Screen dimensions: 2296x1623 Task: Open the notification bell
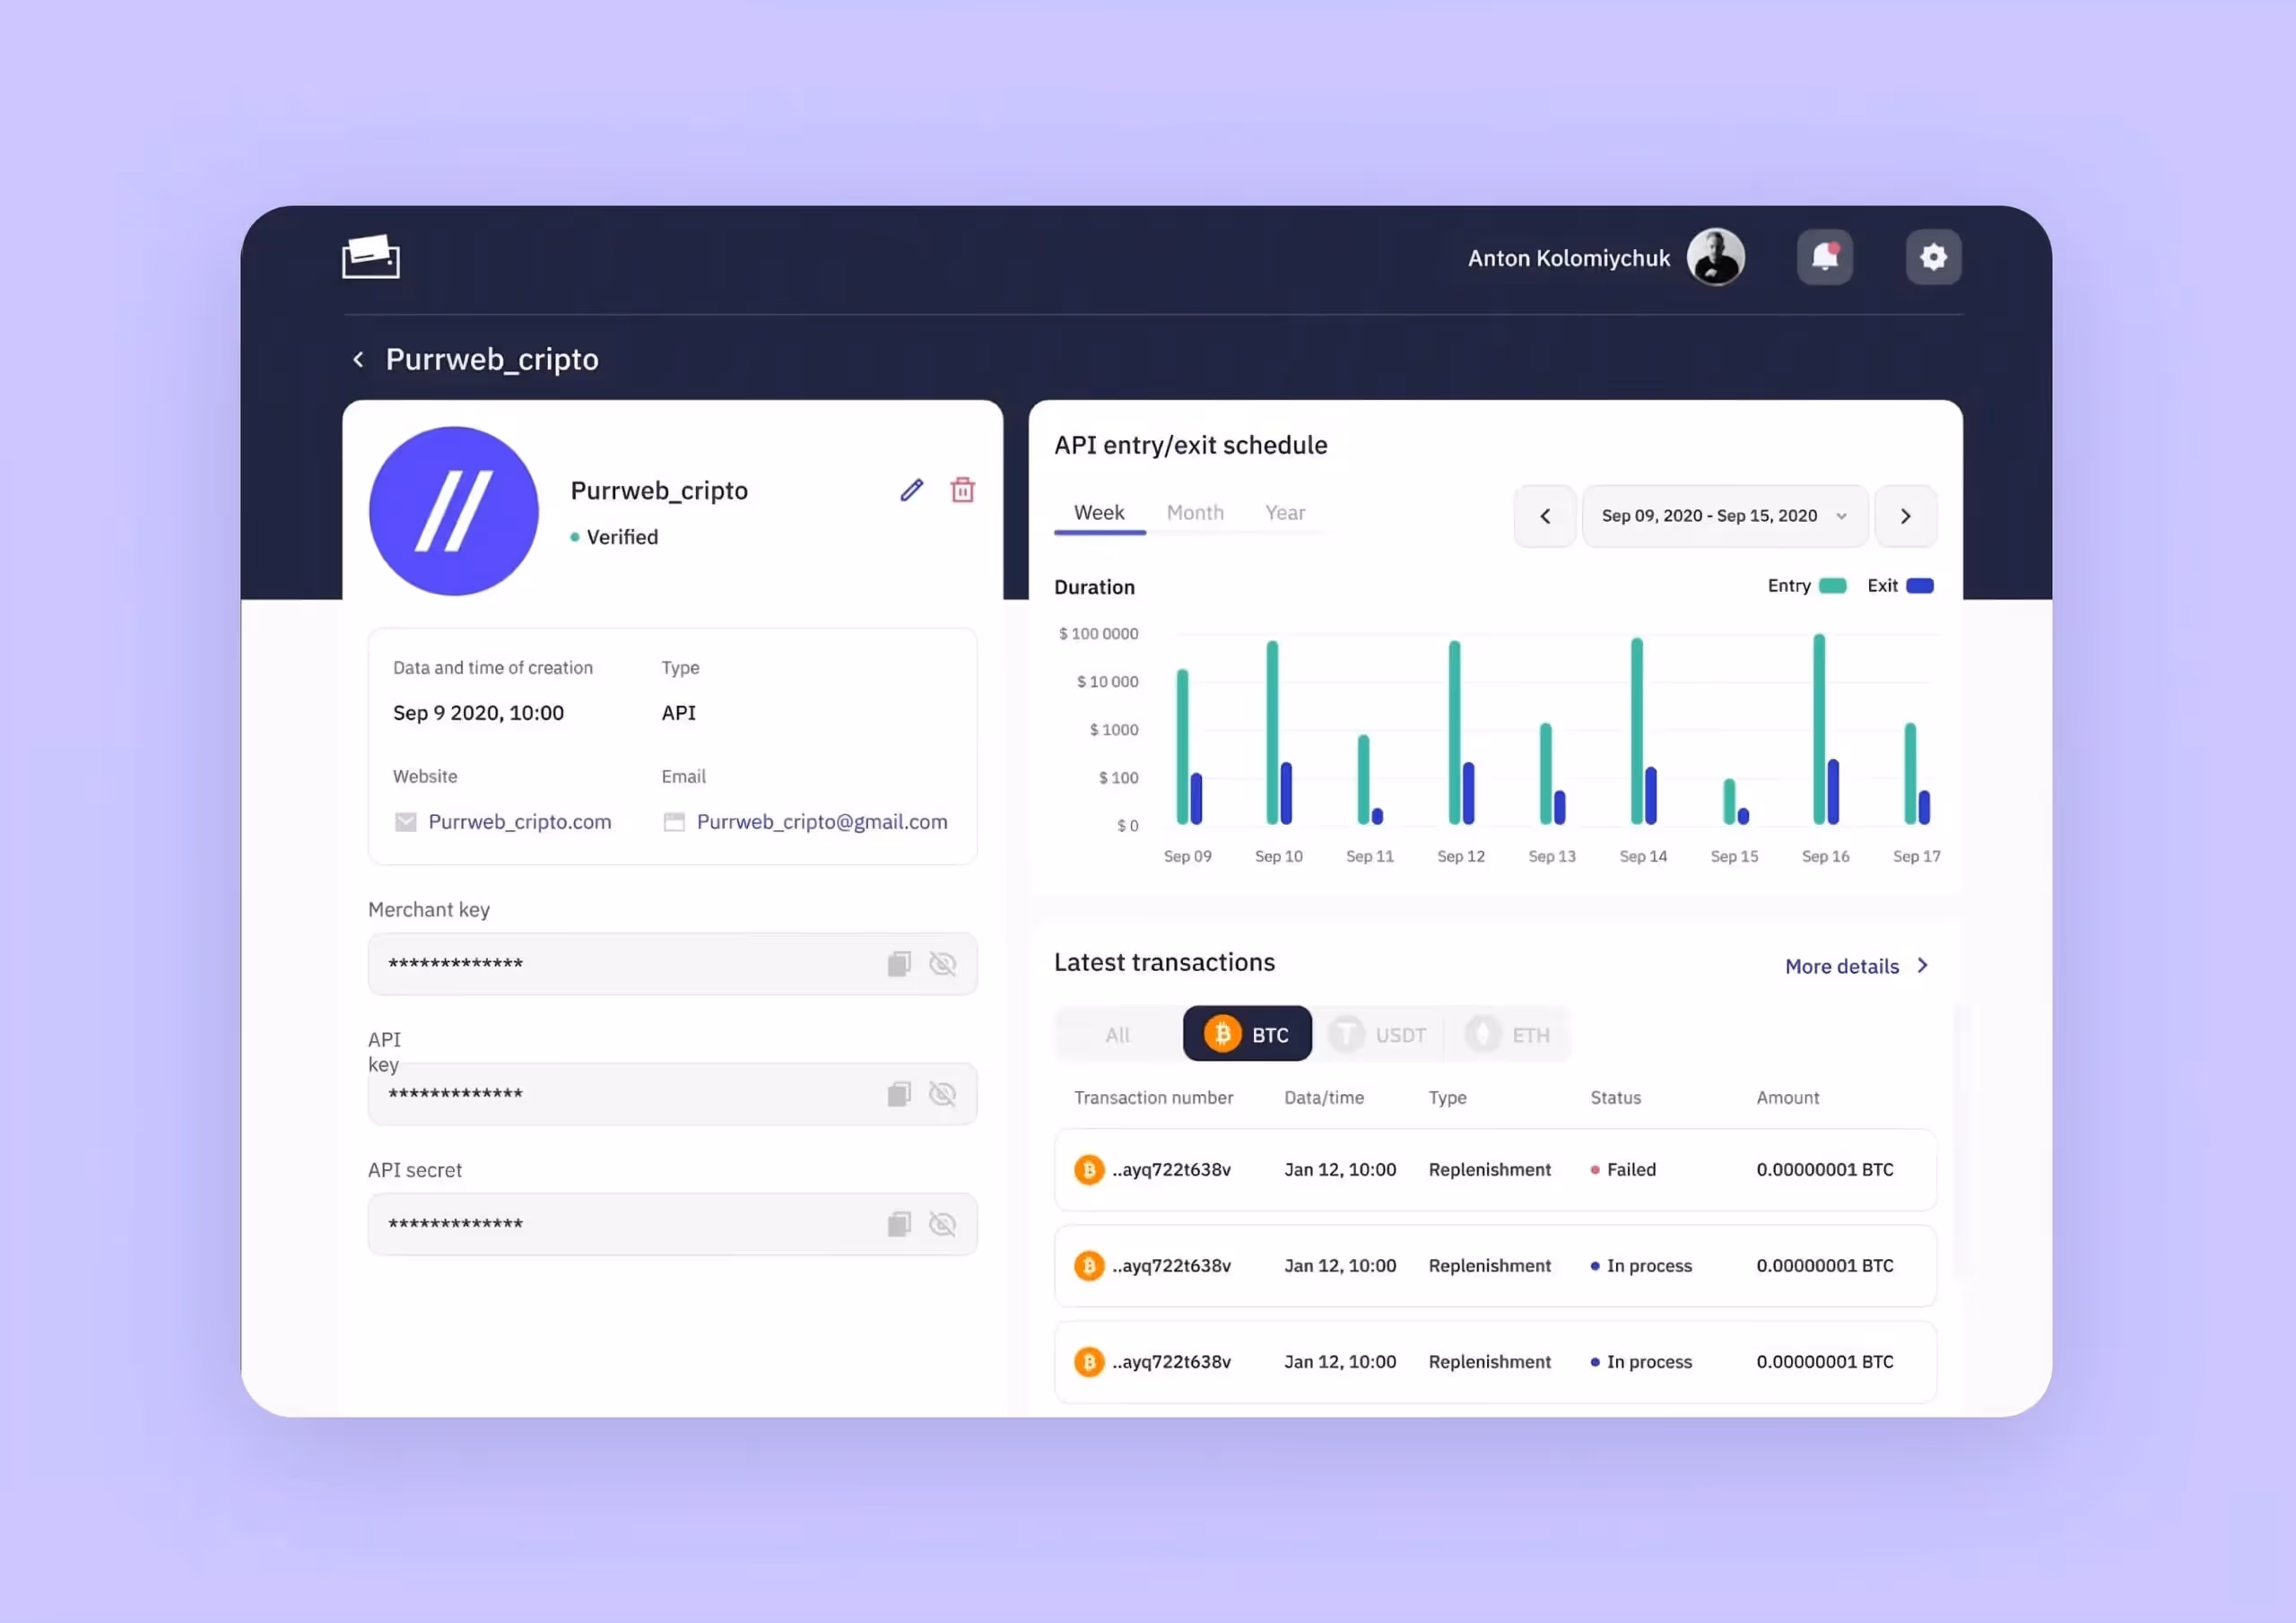coord(1824,257)
